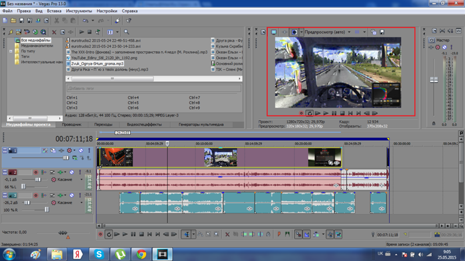Switch to the Переходы tab

(103, 125)
